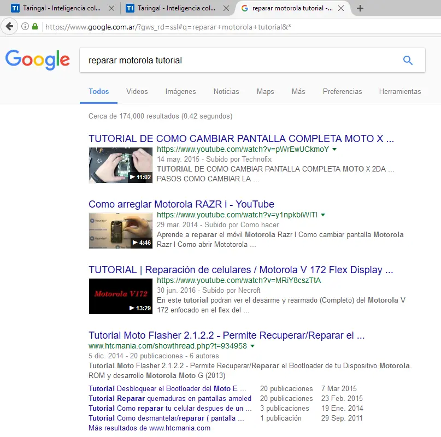The image size is (441, 437).
Task: Click the 23 Feb. 2015 date entry
Action: tap(342, 398)
